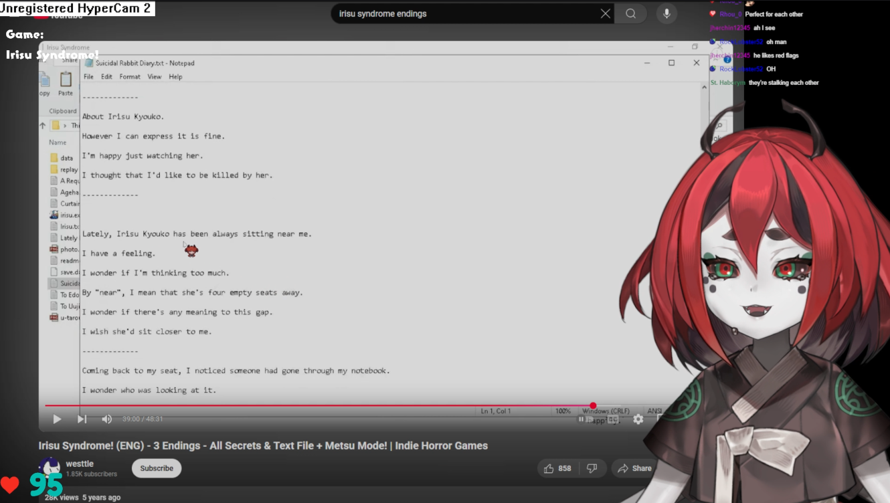Screen dimensions: 890x503
Task: Open Notepad Format menu
Action: 130,77
